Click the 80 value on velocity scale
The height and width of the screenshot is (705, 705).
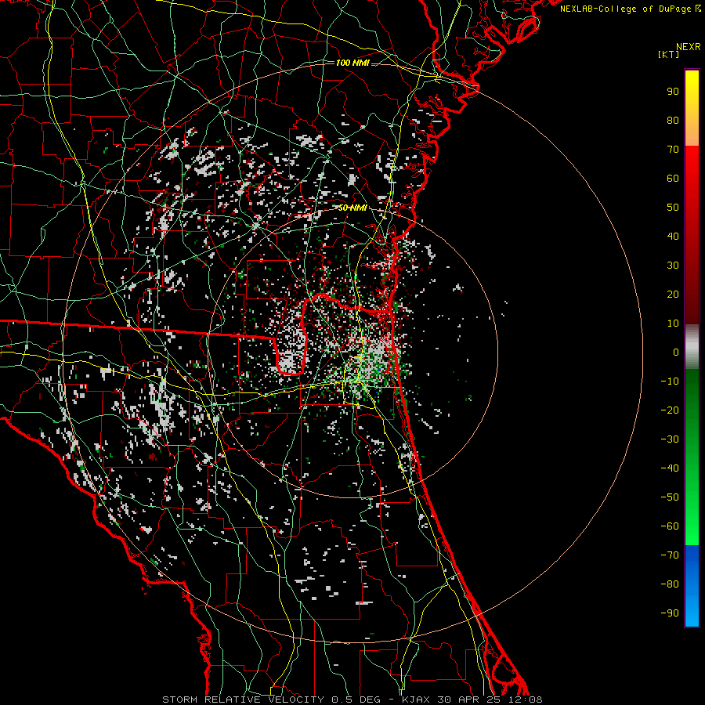tap(673, 121)
